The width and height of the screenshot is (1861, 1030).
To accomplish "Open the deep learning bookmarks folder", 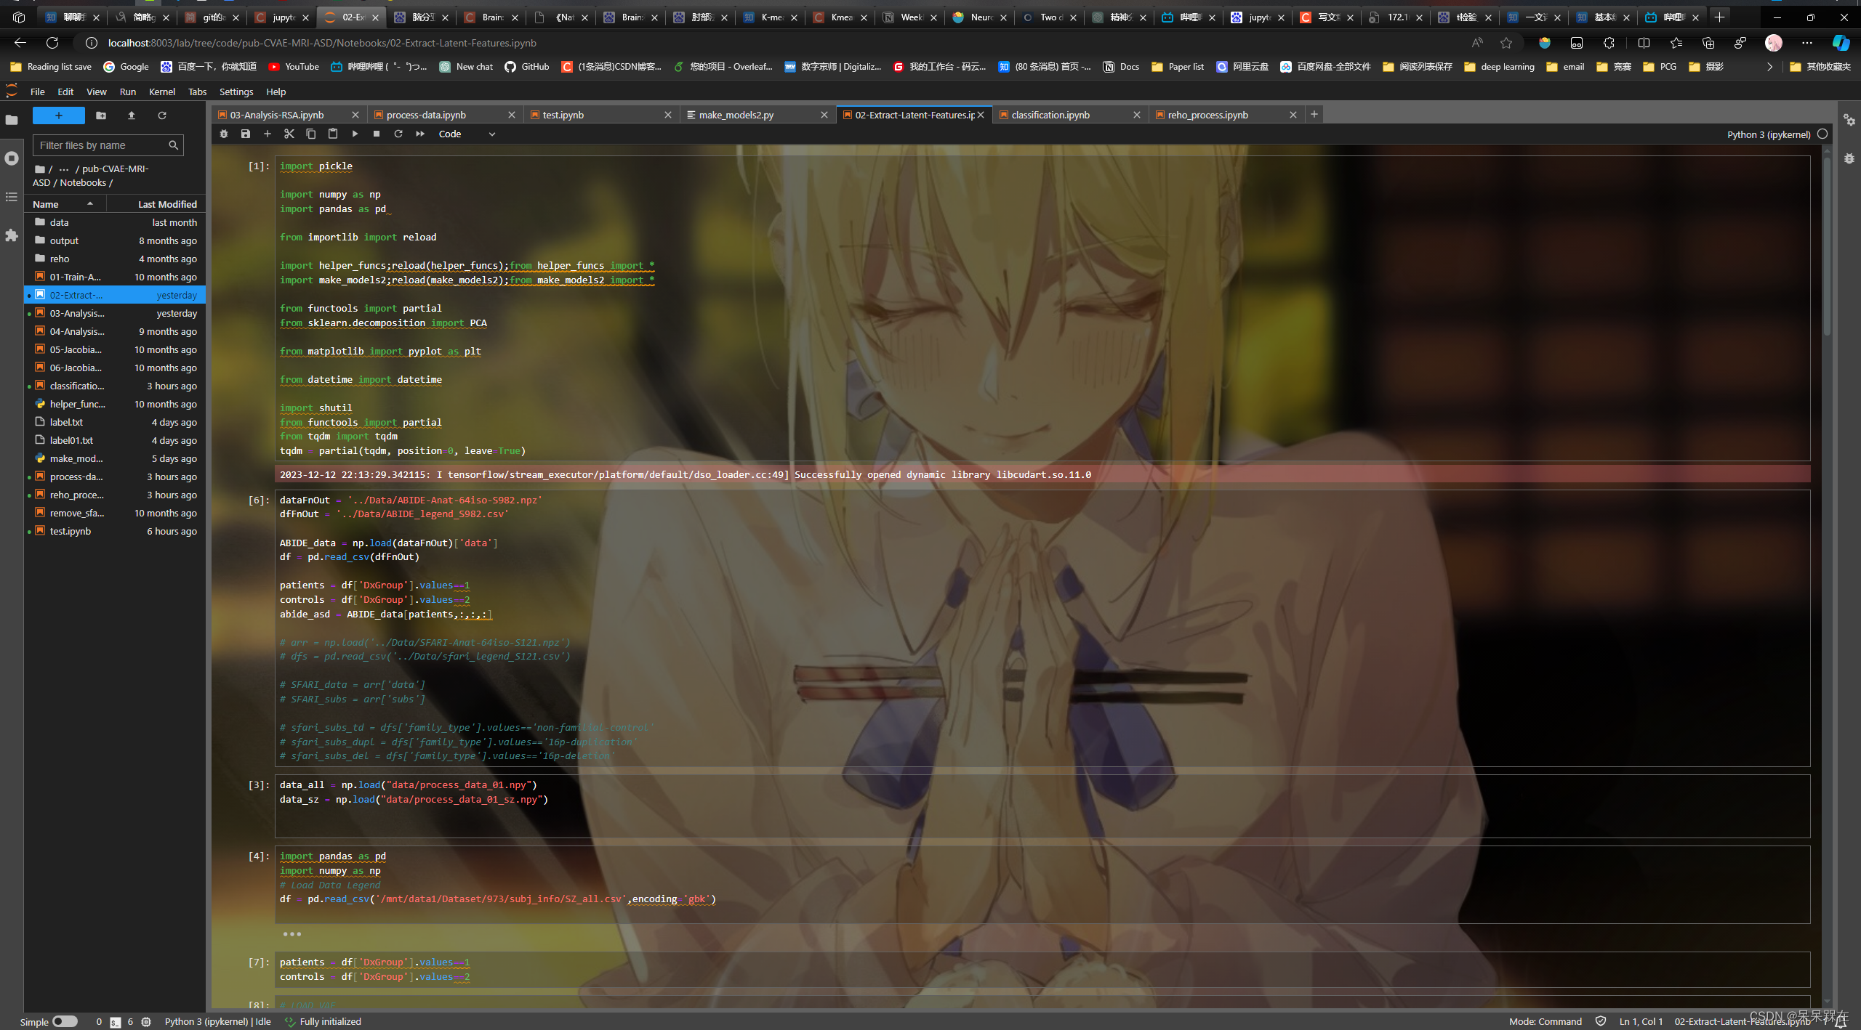I will (x=1499, y=67).
